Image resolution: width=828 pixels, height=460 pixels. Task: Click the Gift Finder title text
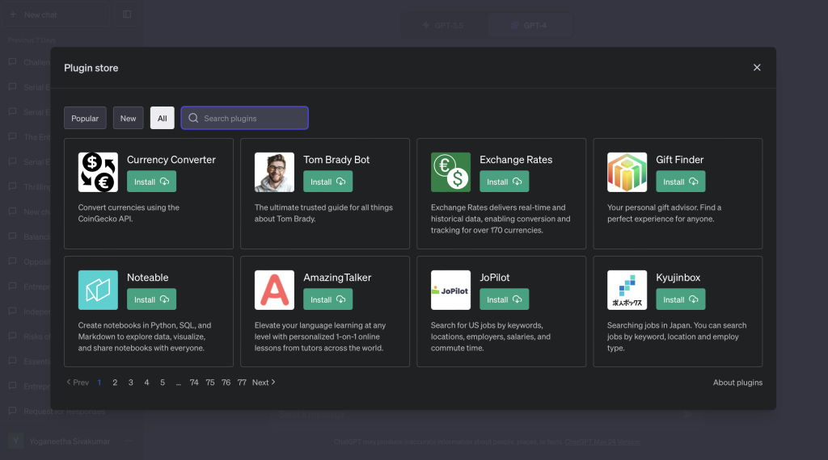coord(679,160)
